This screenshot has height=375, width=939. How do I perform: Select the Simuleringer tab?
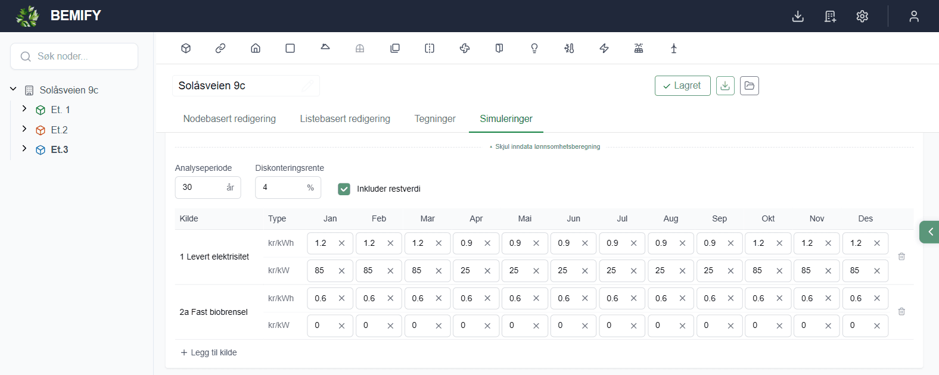pos(506,118)
